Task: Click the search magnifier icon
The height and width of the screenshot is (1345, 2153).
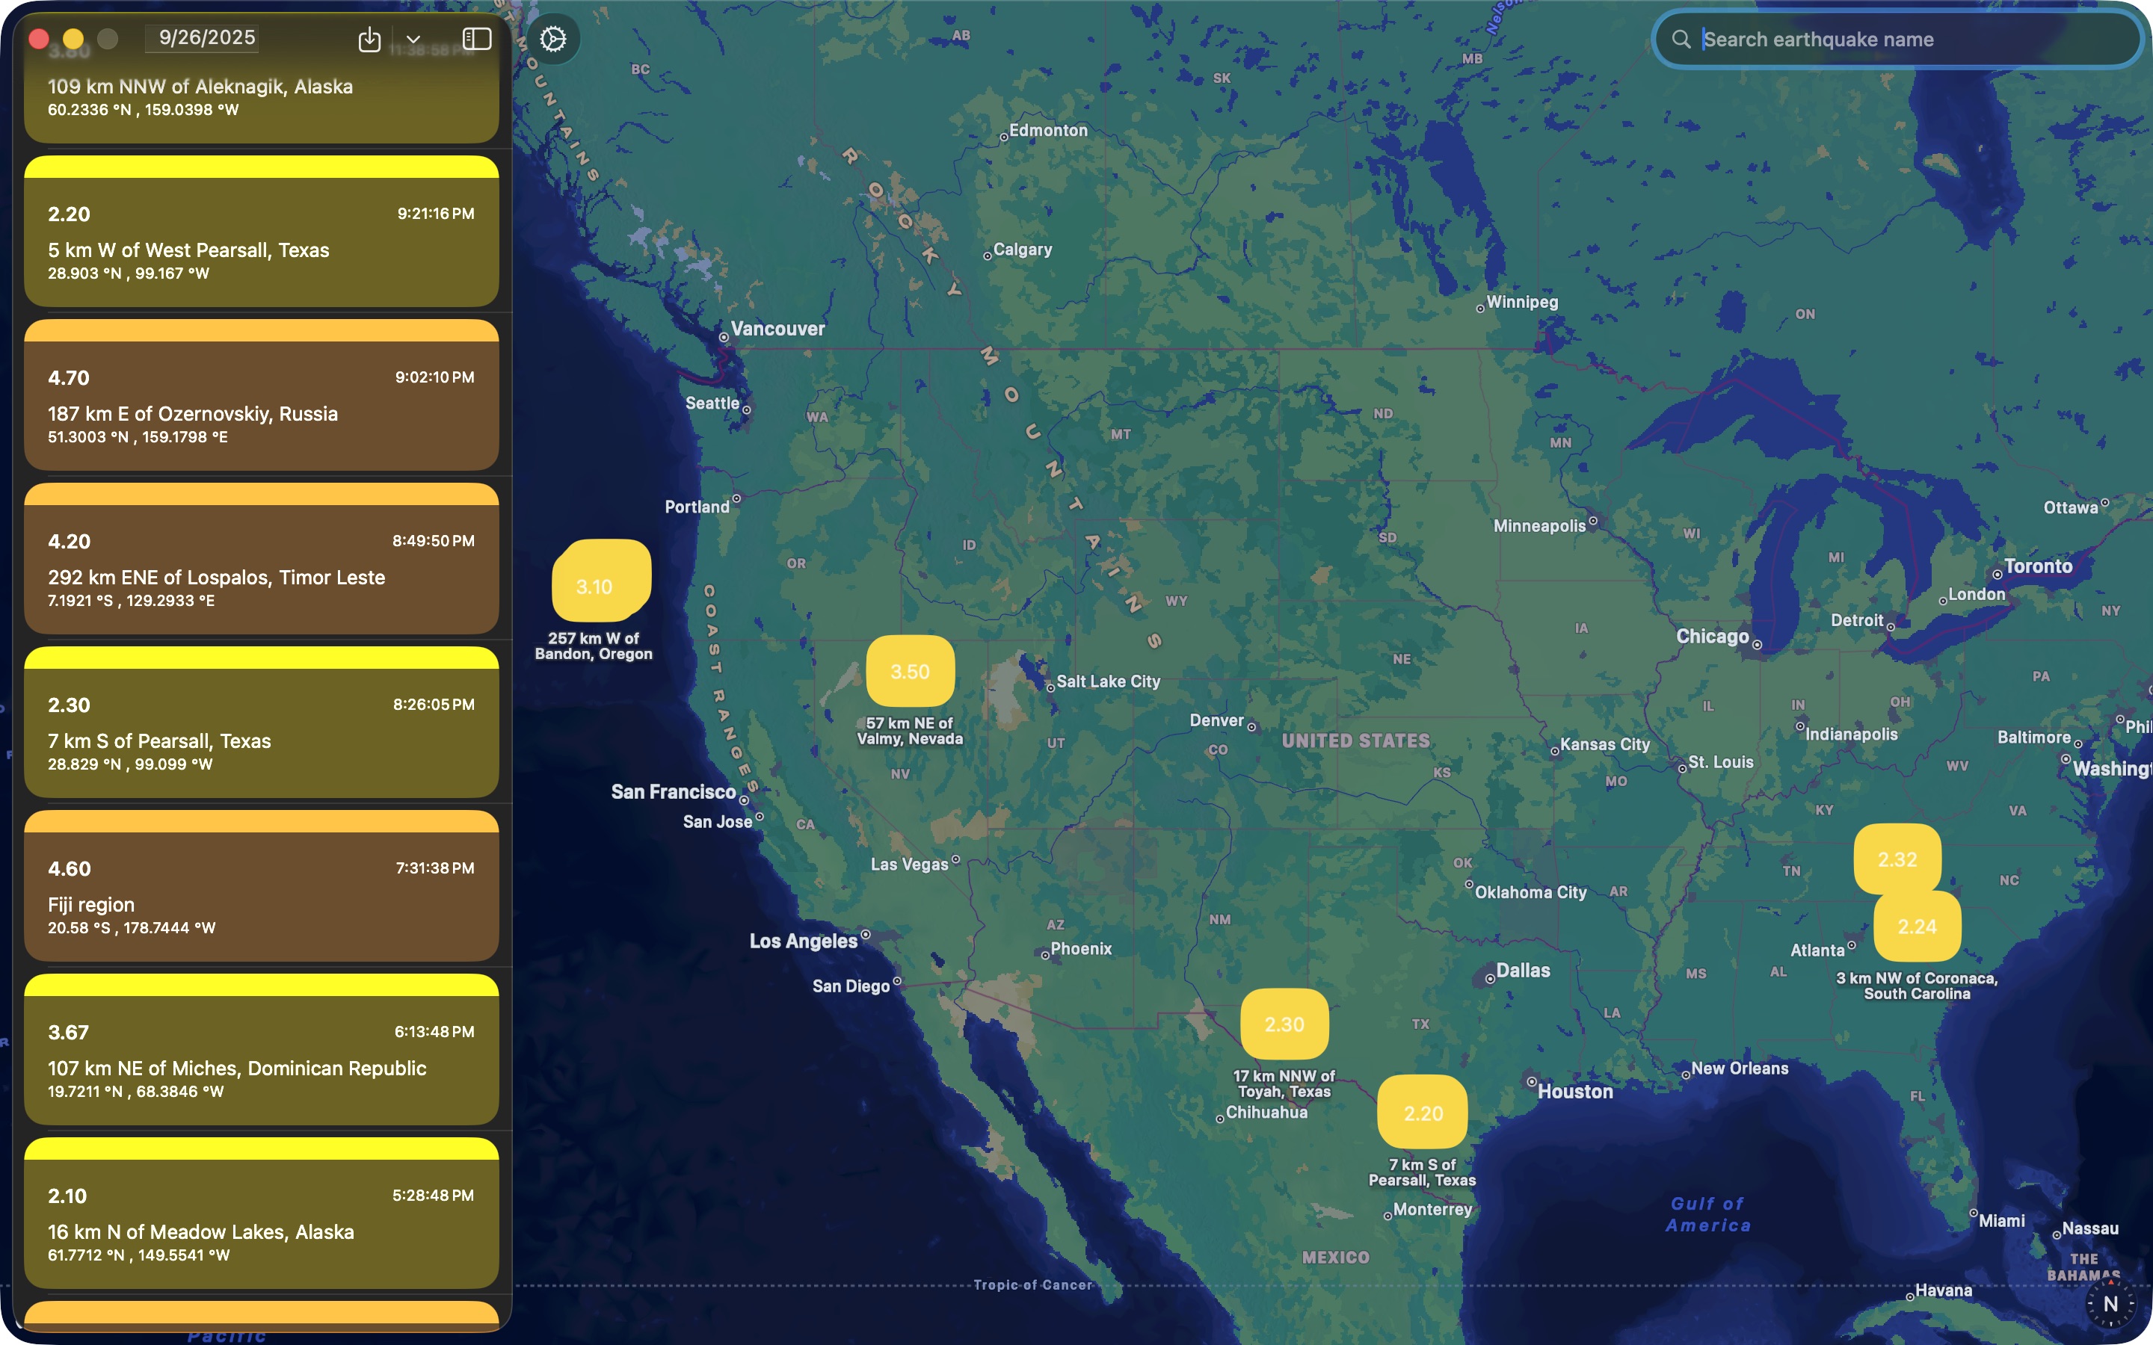Action: [x=1681, y=39]
